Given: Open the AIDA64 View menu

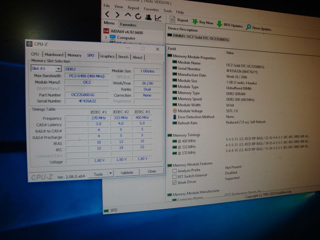Looking at the screenshot, I should 119,7.
